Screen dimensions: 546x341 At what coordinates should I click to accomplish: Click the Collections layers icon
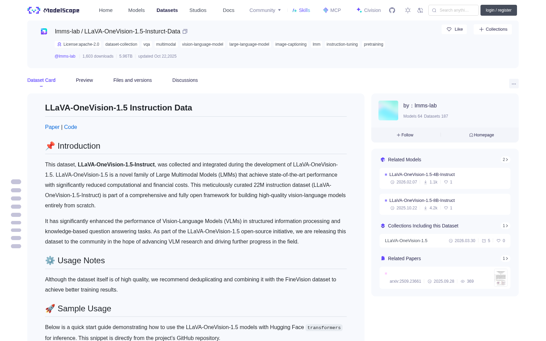[383, 226]
